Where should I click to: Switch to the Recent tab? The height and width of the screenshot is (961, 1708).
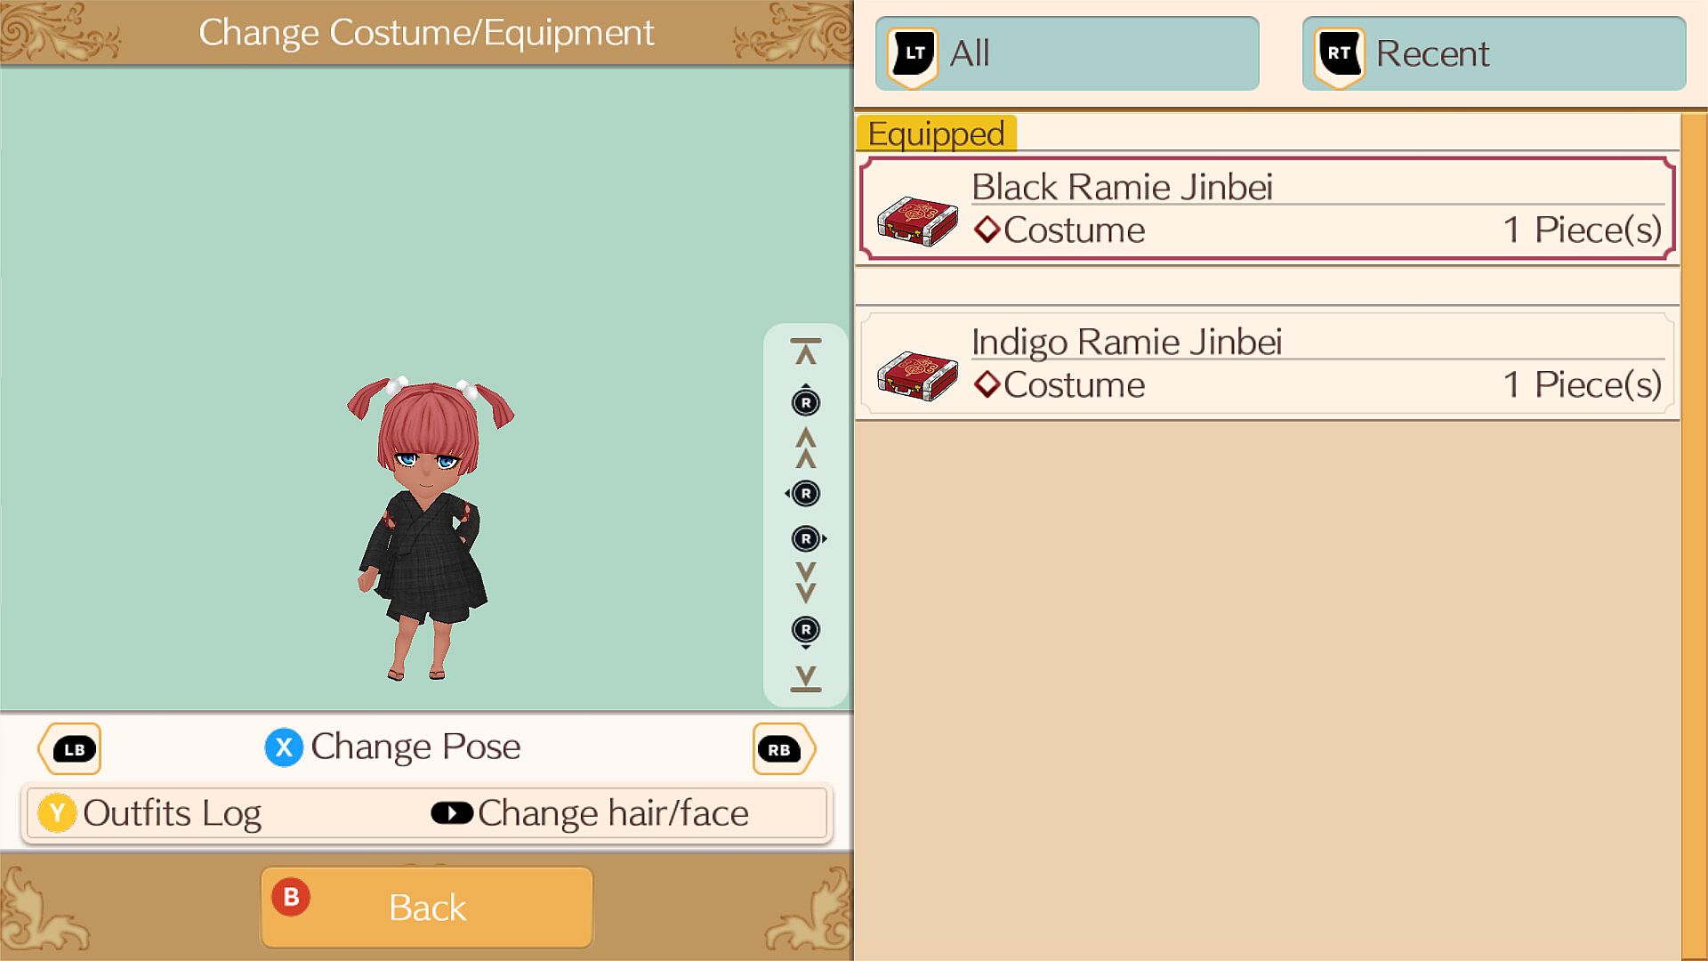tap(1494, 53)
